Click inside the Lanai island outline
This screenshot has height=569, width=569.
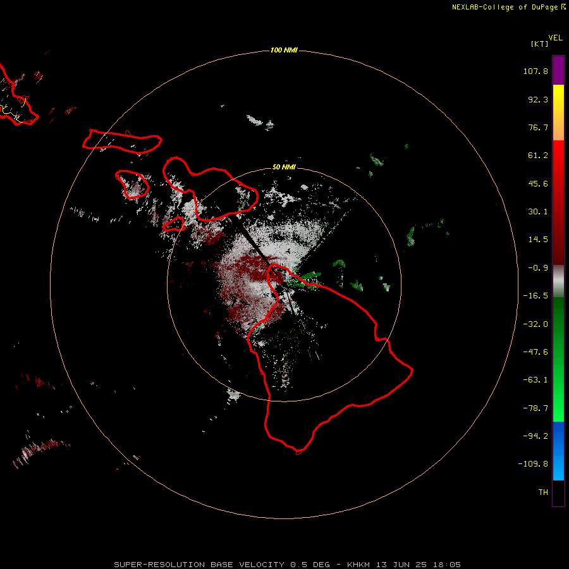coord(133,184)
